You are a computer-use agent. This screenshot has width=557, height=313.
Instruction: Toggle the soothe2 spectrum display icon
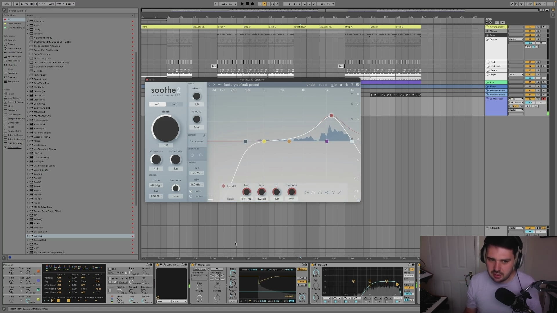coord(211,198)
